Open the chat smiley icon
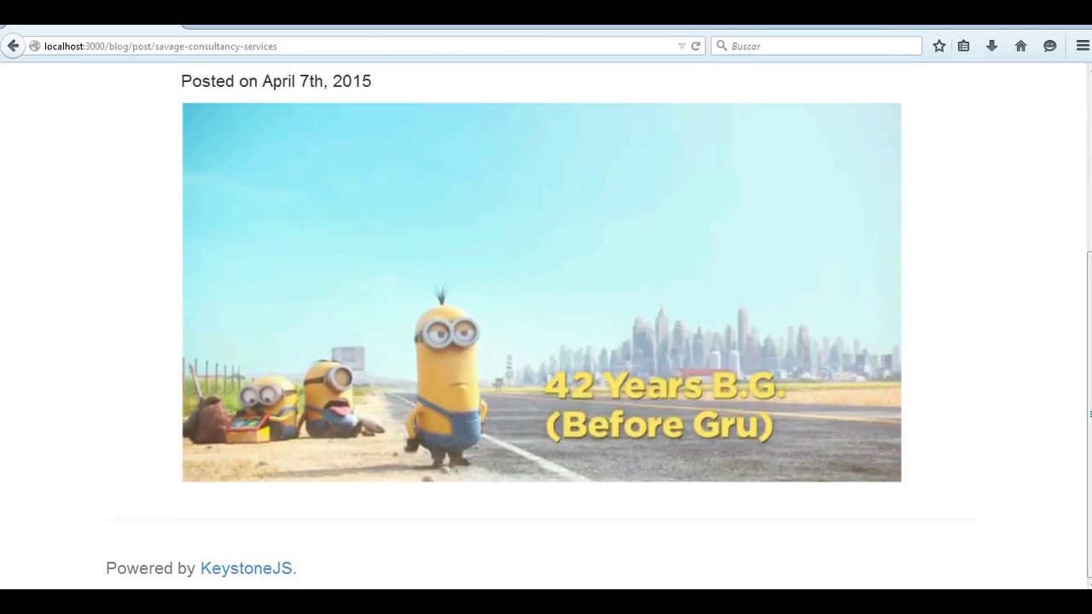Viewport: 1092px width, 614px height. pyautogui.click(x=1049, y=46)
